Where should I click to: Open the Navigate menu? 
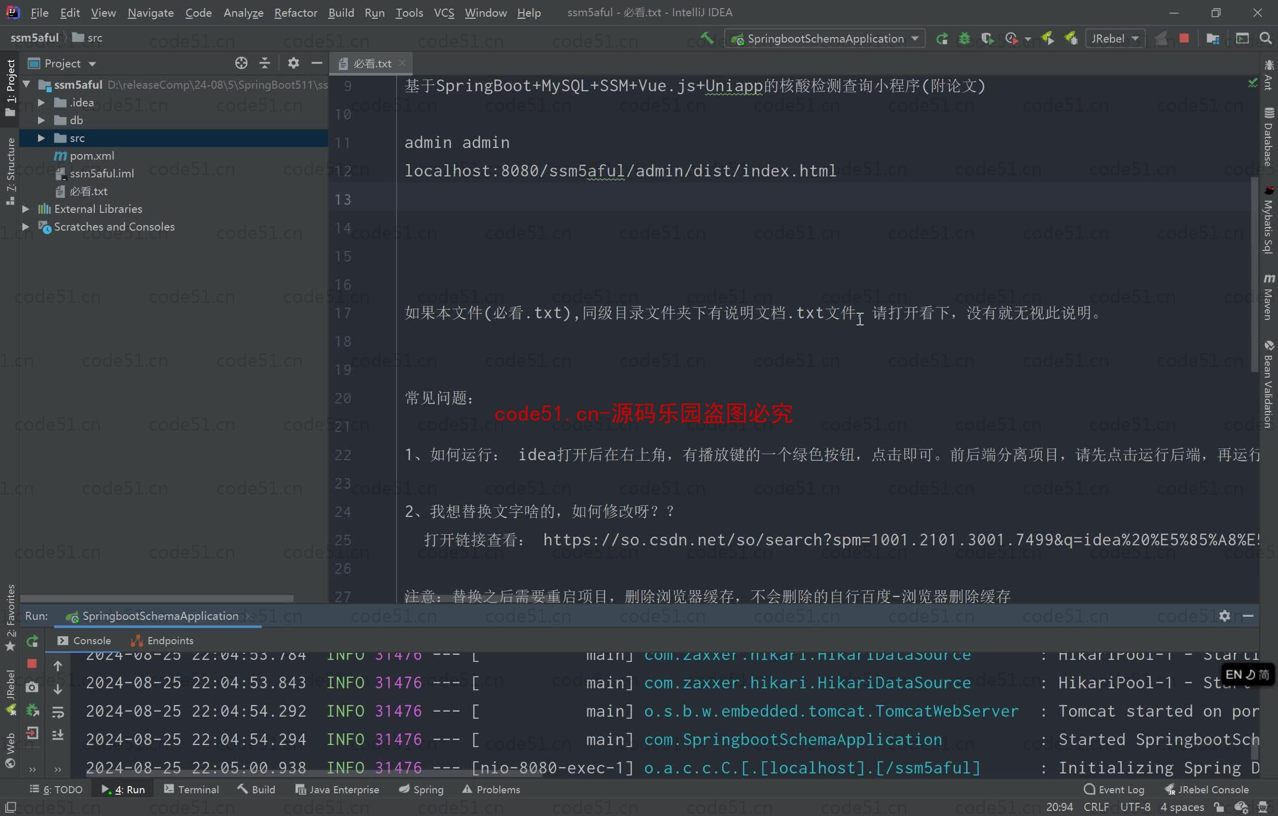(x=151, y=12)
